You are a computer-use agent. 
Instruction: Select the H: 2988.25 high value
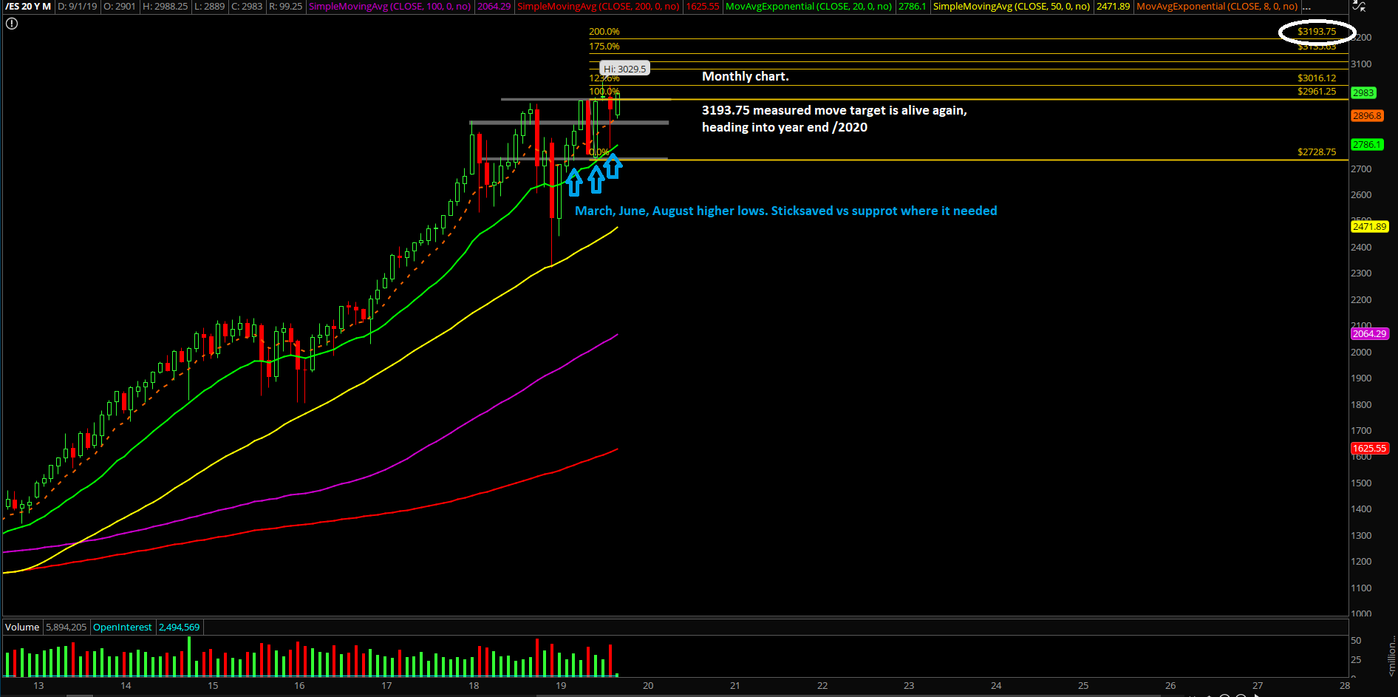(x=165, y=7)
